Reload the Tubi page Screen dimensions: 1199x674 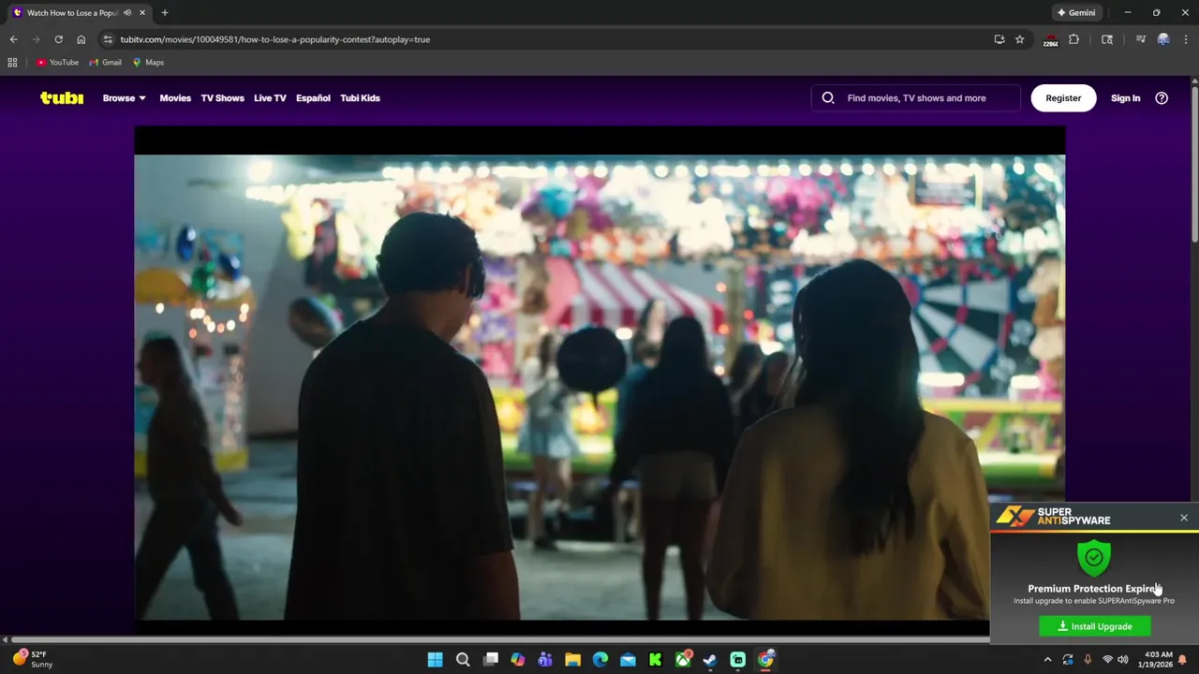pos(58,39)
